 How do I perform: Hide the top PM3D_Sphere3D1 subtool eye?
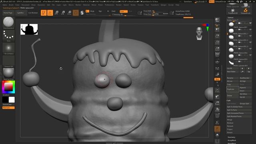tap(250, 23)
